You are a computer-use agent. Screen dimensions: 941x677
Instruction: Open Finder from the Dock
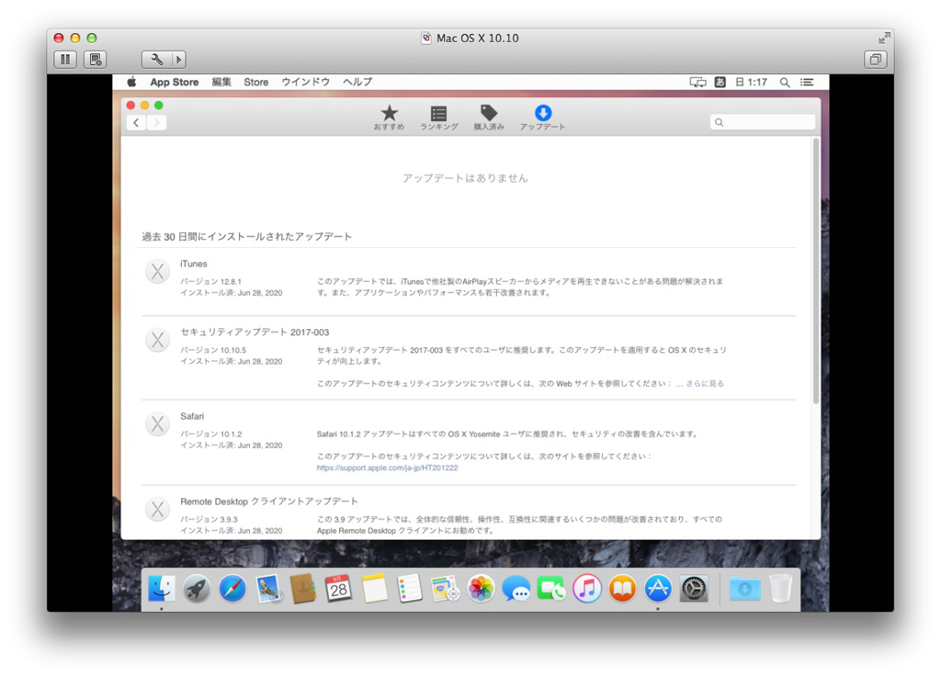[162, 589]
